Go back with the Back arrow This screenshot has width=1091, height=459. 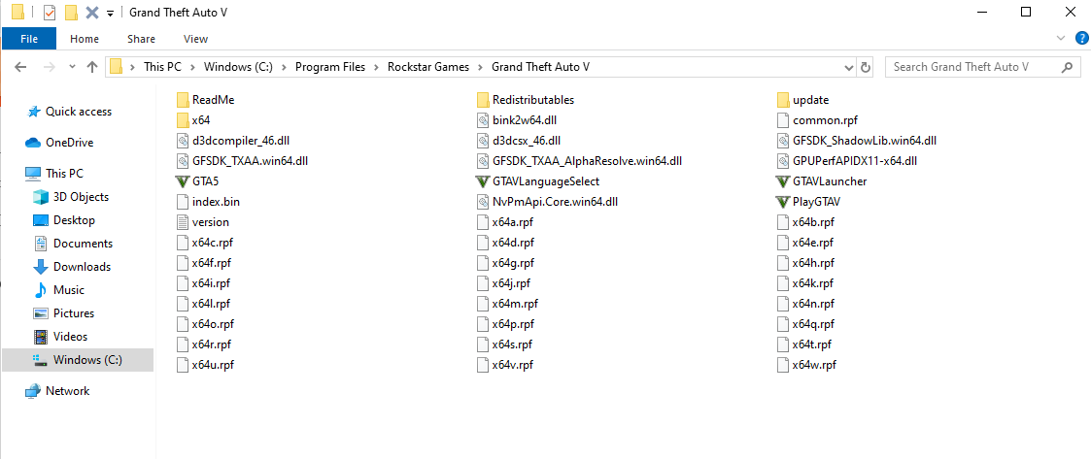[20, 68]
